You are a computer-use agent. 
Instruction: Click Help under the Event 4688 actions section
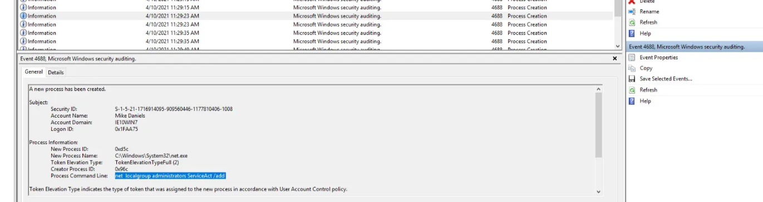point(645,101)
